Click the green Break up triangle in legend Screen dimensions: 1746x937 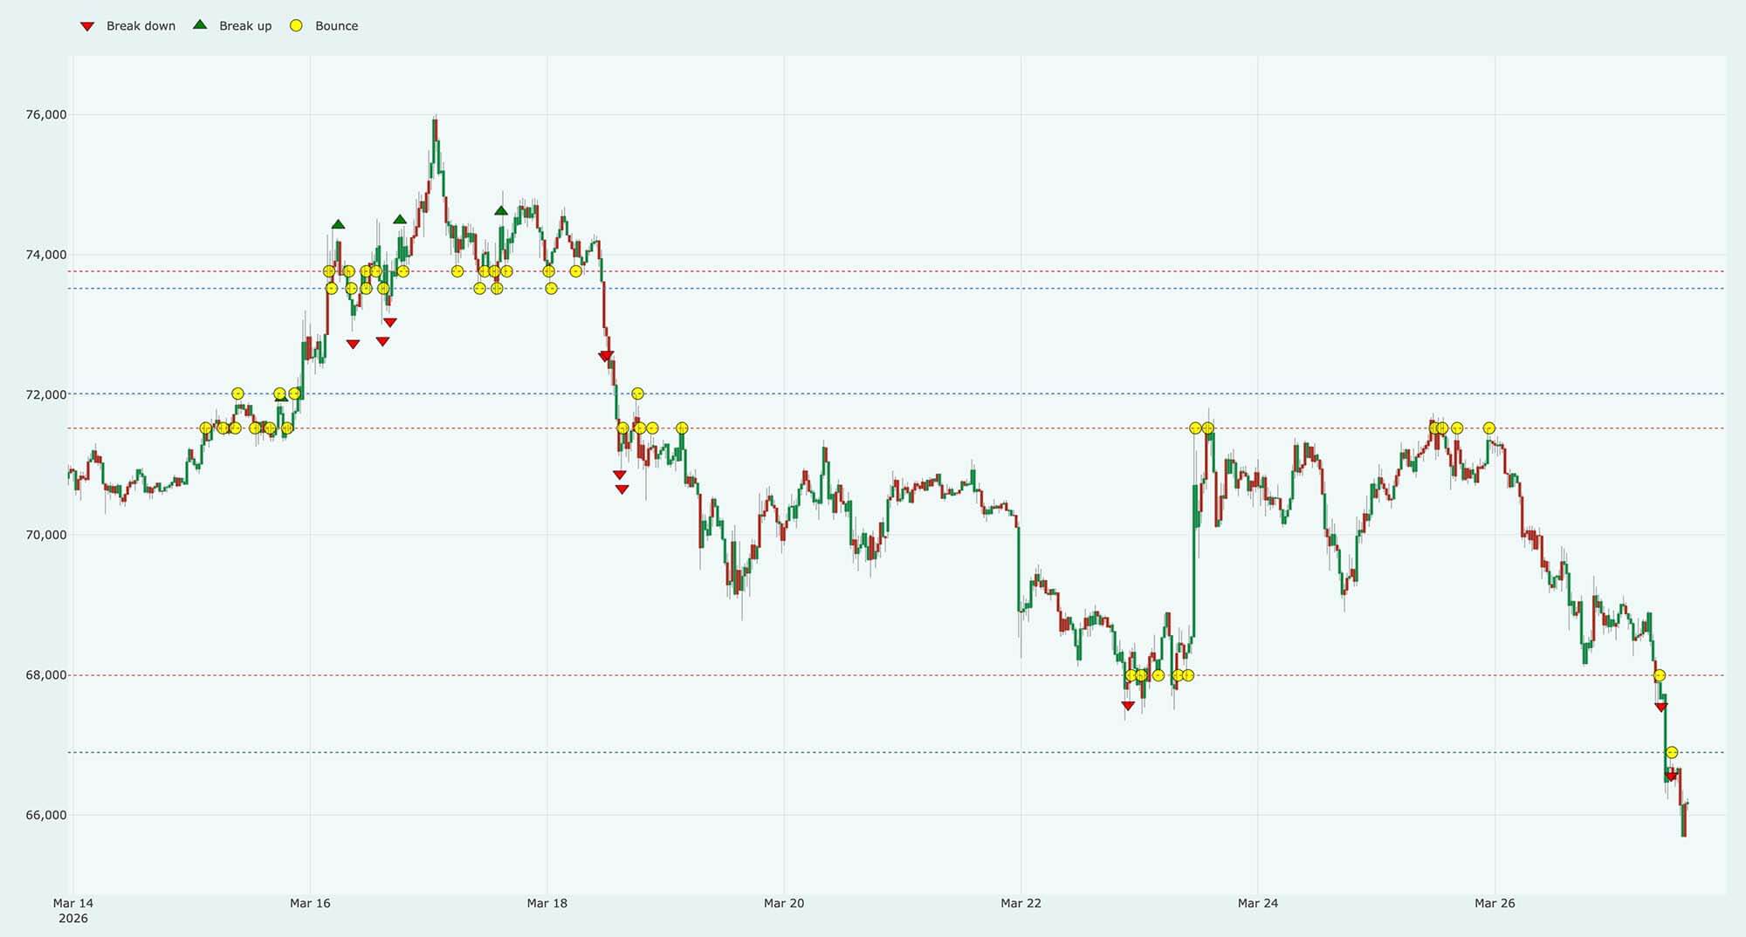(x=200, y=25)
